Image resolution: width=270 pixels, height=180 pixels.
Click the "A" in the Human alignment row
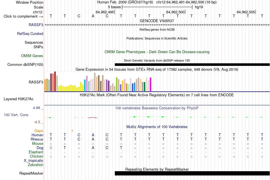tap(93, 135)
